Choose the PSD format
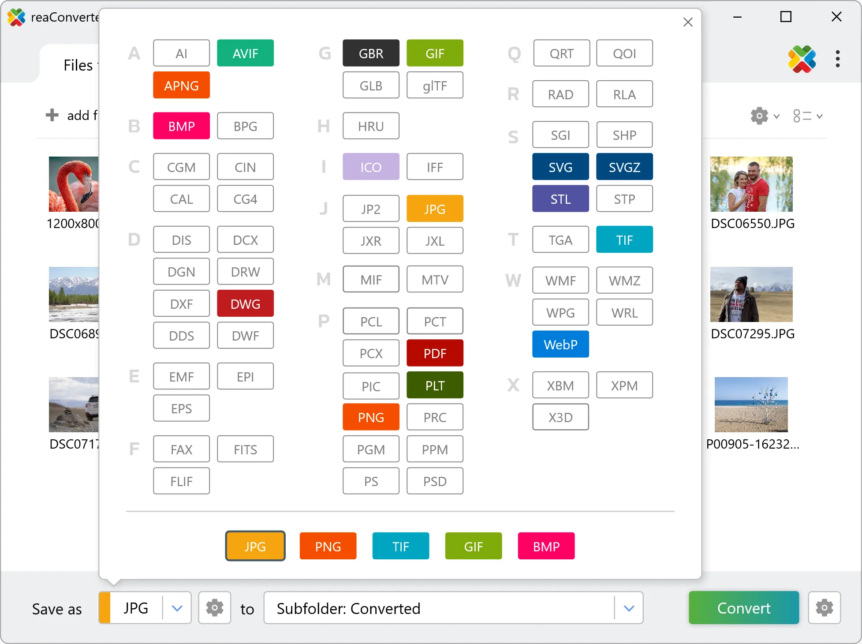The image size is (862, 644). tap(435, 481)
